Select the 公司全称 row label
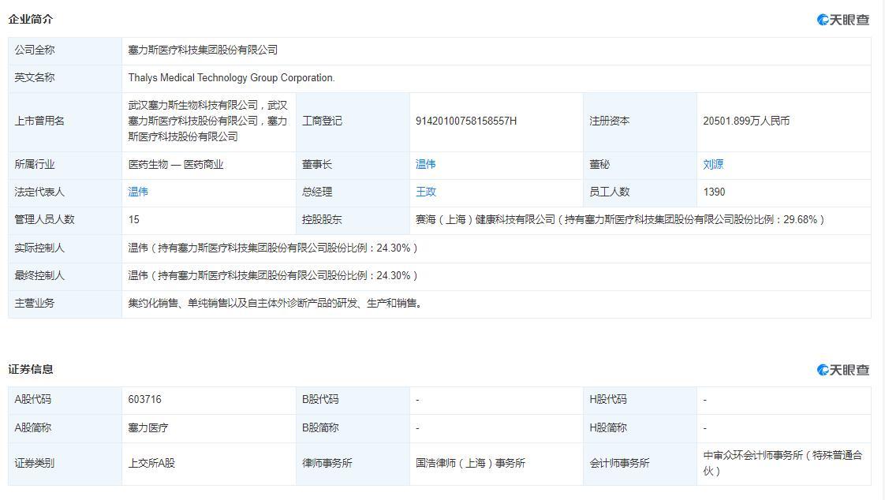885x500 pixels. (35, 50)
